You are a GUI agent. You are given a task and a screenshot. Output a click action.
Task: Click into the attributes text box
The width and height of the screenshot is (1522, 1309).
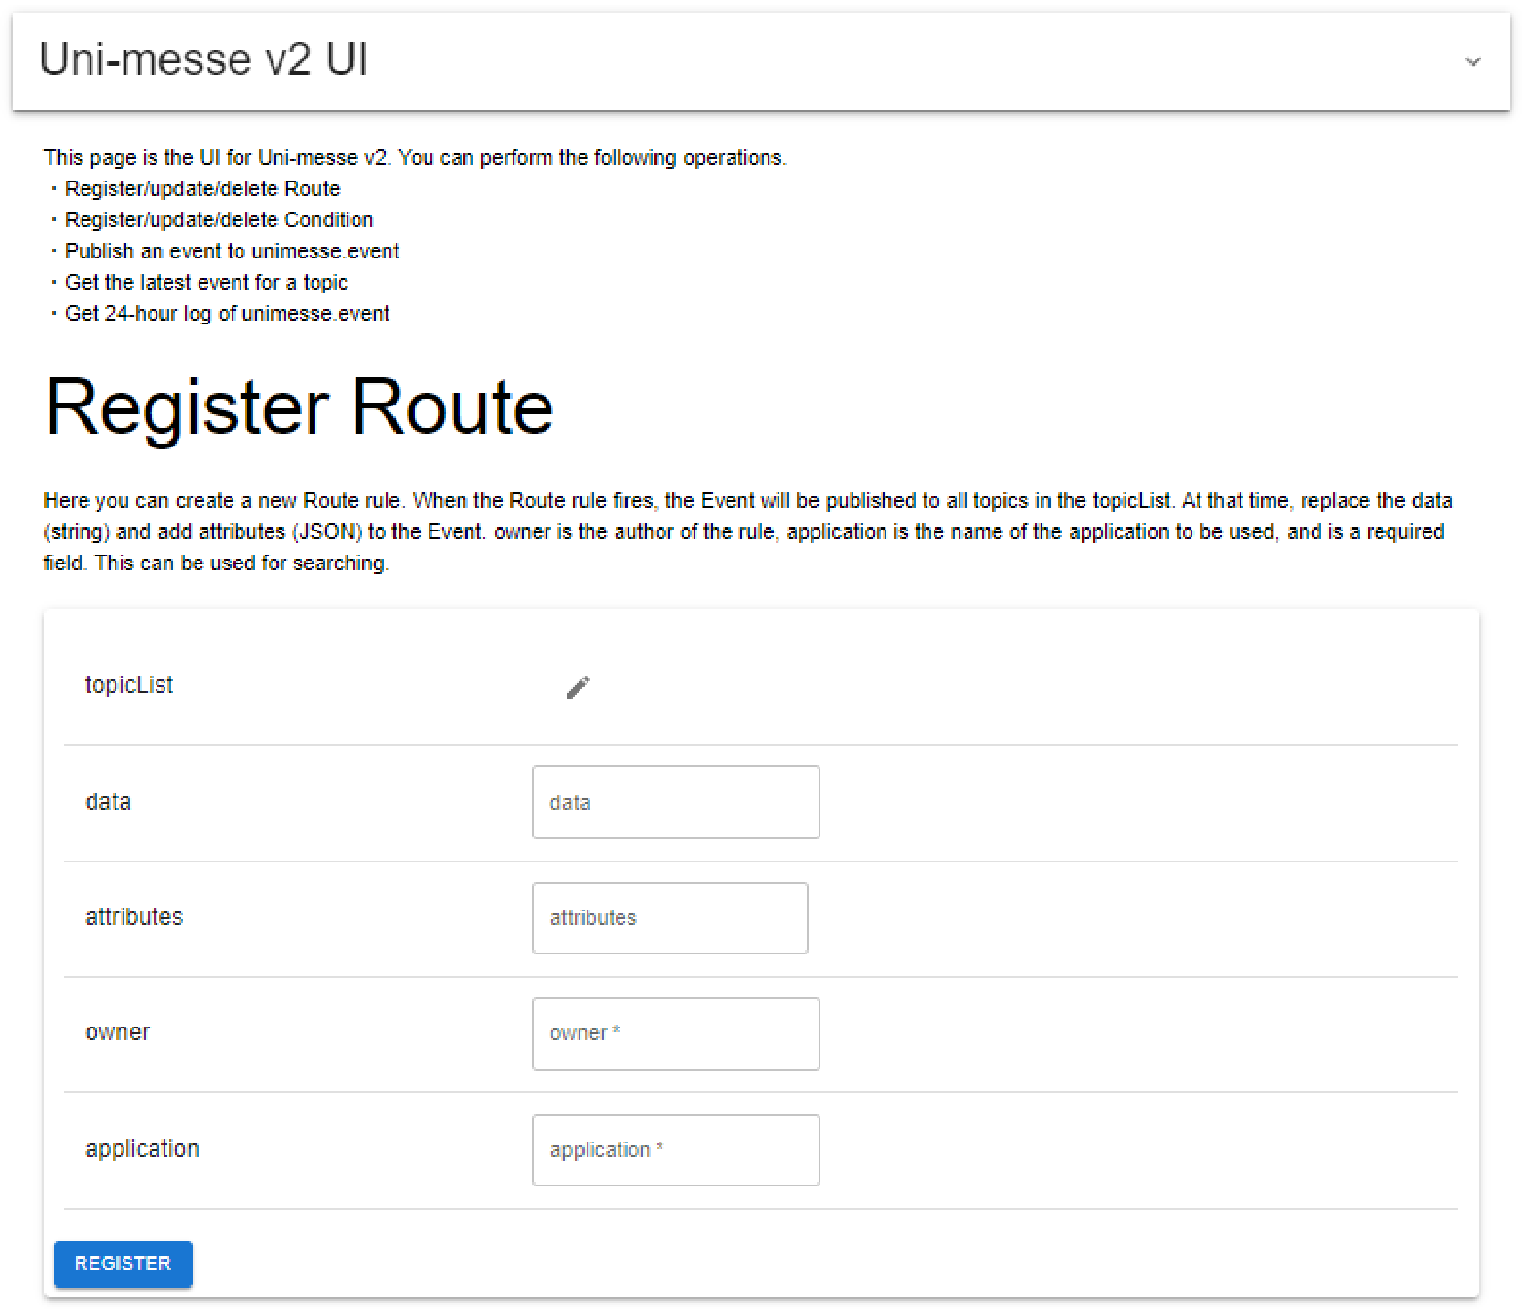(x=669, y=918)
